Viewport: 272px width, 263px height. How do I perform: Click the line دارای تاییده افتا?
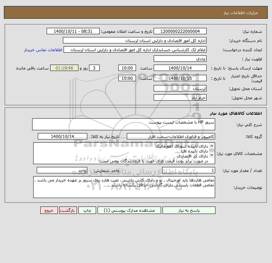click(194, 151)
